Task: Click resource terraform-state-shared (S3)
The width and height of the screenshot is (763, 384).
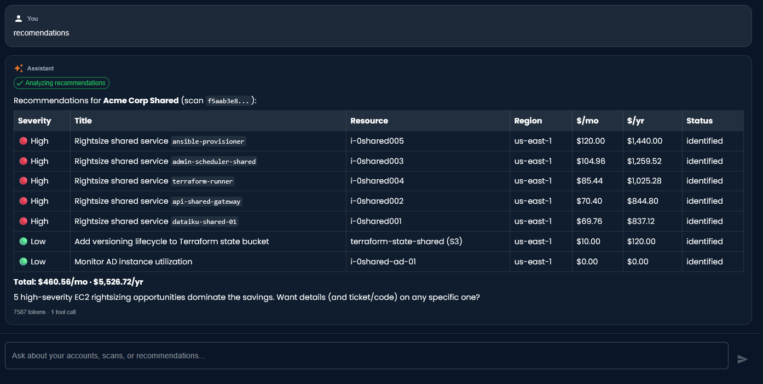Action: (407, 241)
